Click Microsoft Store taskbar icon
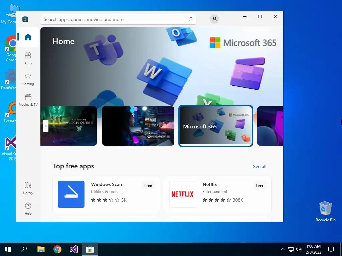This screenshot has width=342, height=256. tap(90, 249)
